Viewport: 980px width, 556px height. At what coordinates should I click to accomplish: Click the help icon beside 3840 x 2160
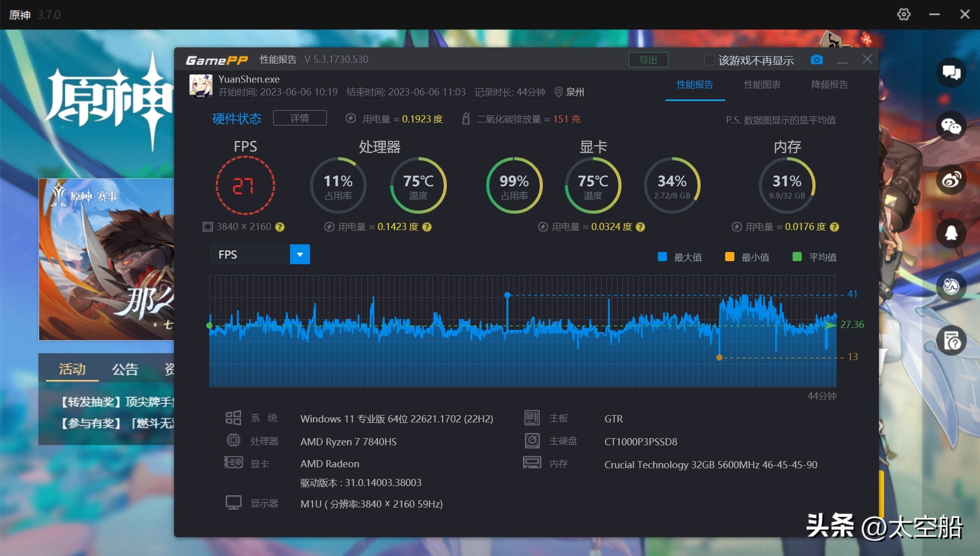(x=280, y=227)
